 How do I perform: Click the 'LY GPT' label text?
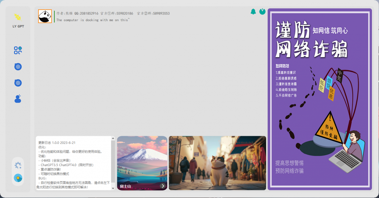coord(18,26)
